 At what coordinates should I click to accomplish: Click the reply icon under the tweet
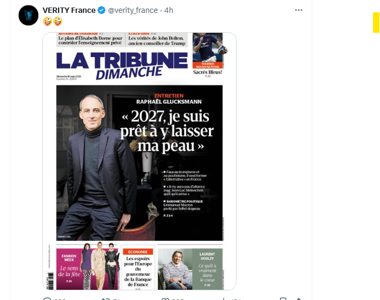click(47, 299)
